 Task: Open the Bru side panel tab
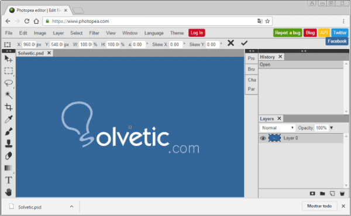tap(252, 69)
